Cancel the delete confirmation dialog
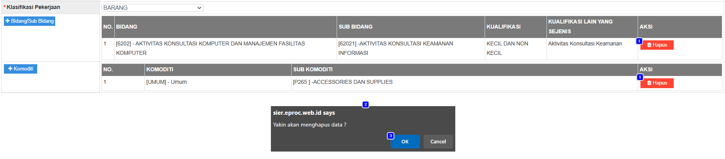The width and height of the screenshot is (725, 159). (438, 142)
